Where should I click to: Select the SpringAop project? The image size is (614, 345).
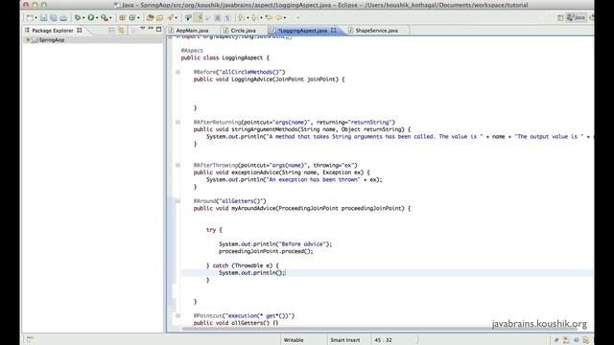[51, 40]
